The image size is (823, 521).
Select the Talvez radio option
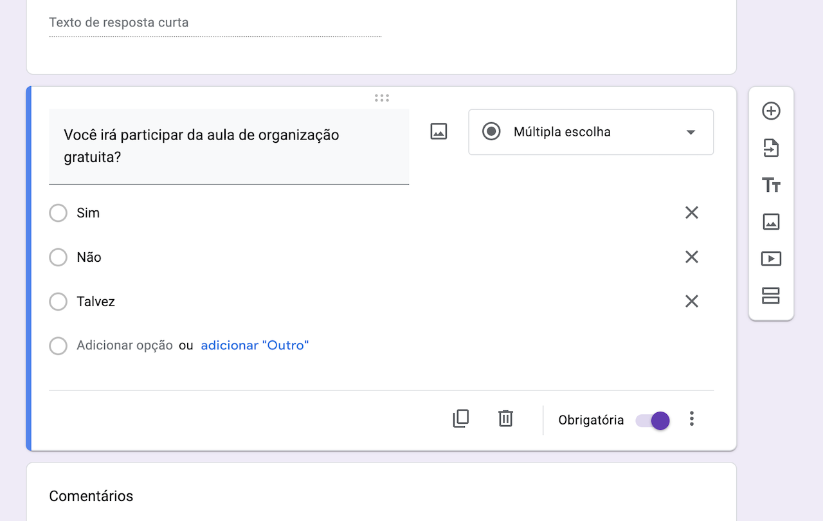tap(58, 301)
